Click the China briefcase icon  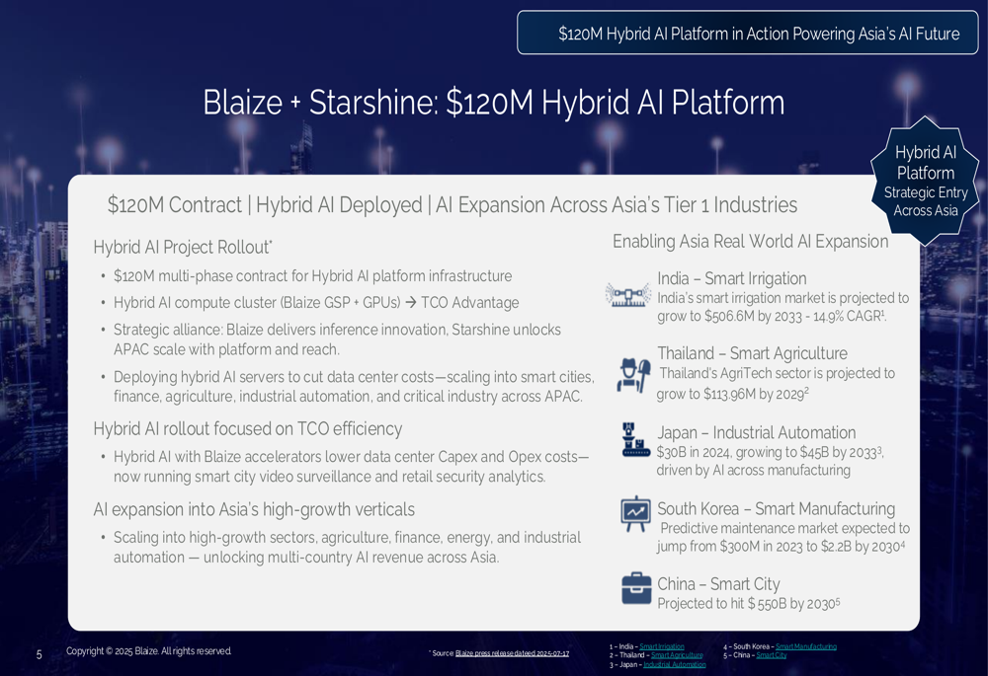[636, 588]
